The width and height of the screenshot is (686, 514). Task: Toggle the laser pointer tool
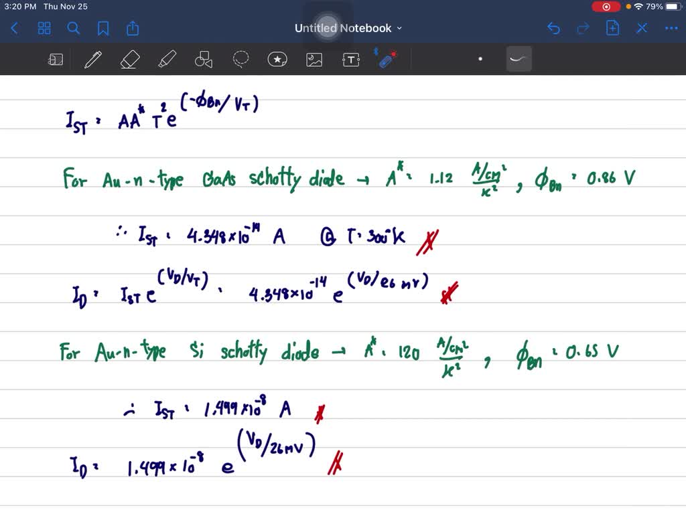[387, 59]
